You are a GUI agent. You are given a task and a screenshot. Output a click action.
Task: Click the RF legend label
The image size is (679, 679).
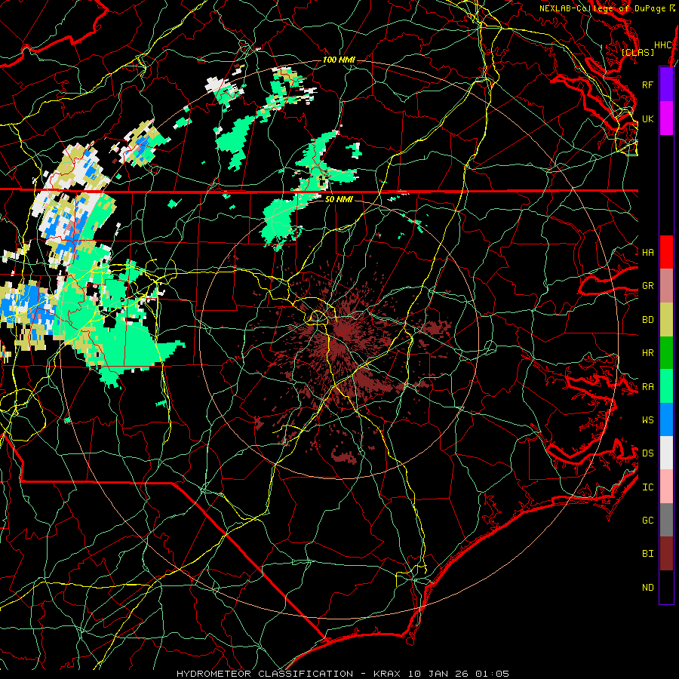pyautogui.click(x=647, y=84)
